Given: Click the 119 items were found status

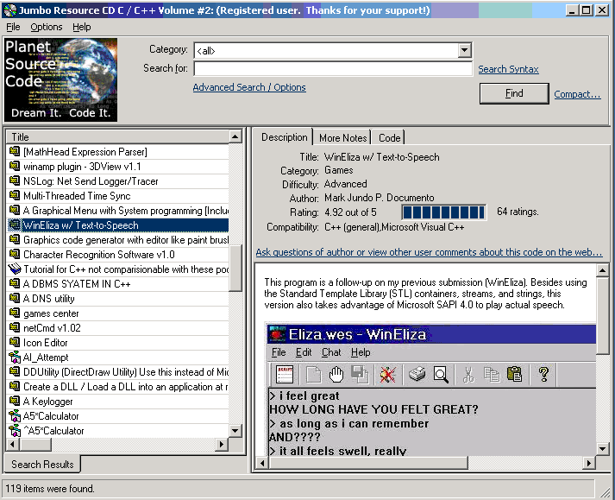Looking at the screenshot, I should tap(50, 489).
